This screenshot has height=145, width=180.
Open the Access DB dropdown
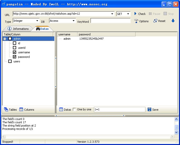(x=73, y=21)
